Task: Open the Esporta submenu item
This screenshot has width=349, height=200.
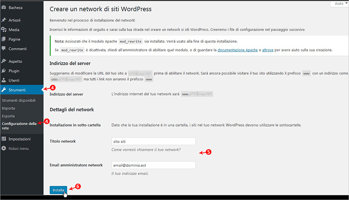Action: (8, 116)
